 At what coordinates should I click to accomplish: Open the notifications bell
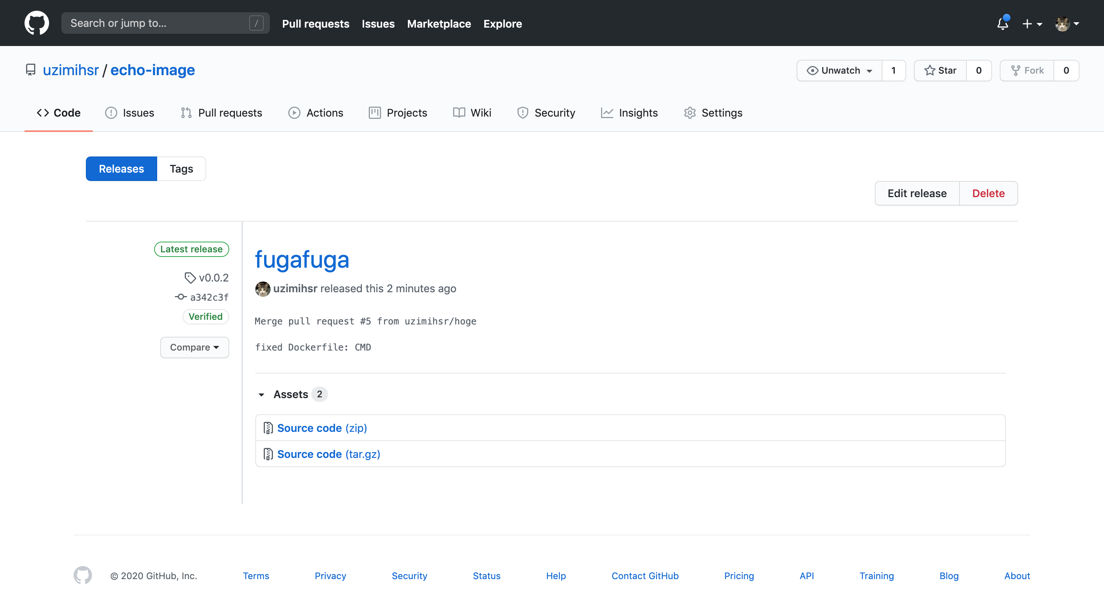click(1003, 23)
